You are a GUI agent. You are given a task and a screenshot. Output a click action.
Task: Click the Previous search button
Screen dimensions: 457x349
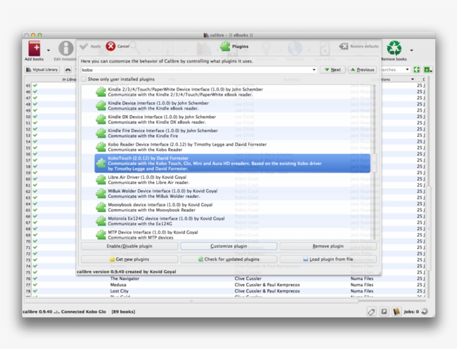point(362,70)
